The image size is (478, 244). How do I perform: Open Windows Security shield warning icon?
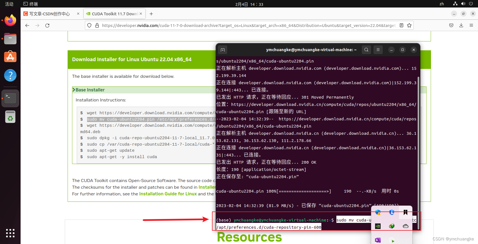coord(378,212)
